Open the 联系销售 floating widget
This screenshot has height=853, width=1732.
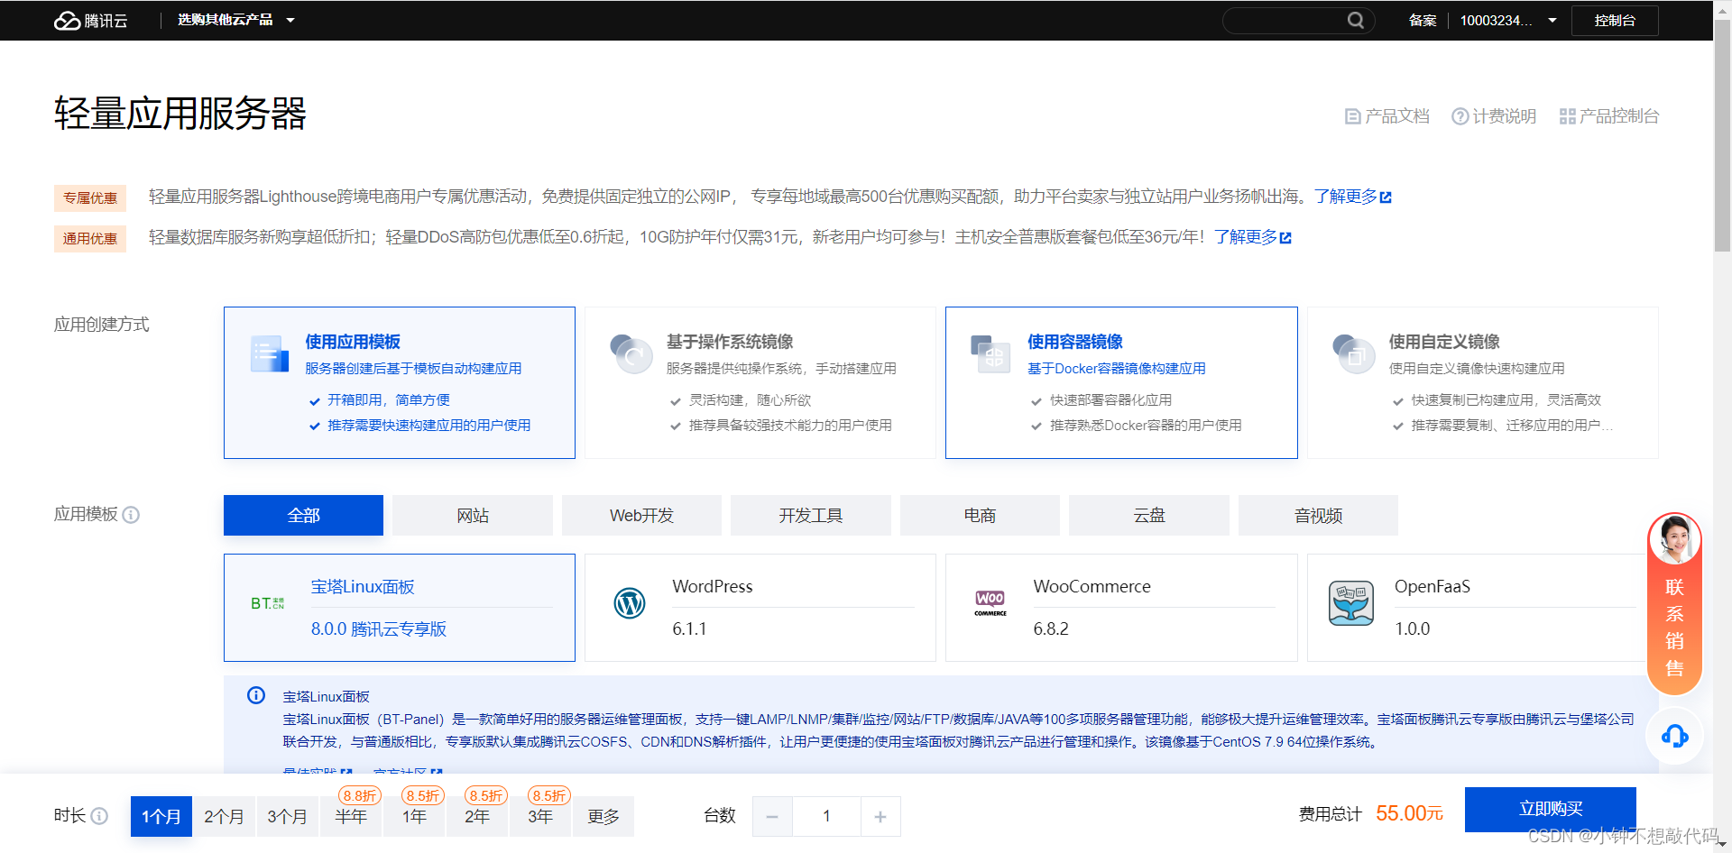(1675, 604)
